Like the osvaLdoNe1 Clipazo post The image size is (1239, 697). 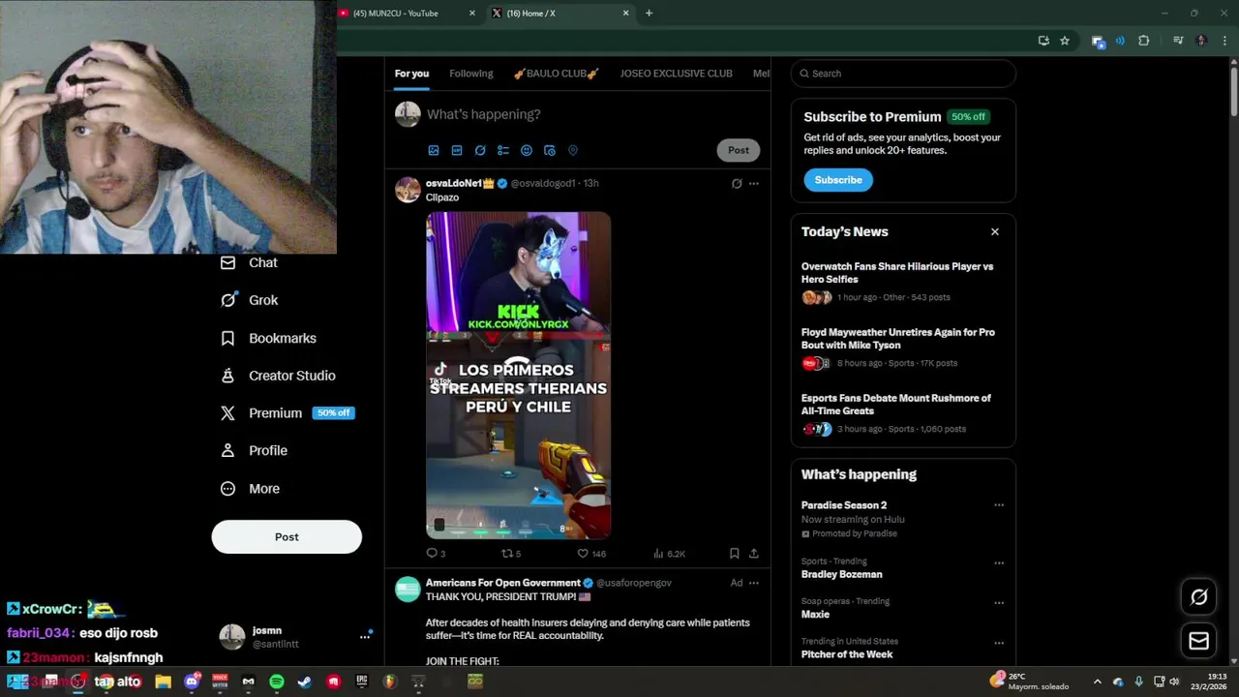pyautogui.click(x=590, y=554)
